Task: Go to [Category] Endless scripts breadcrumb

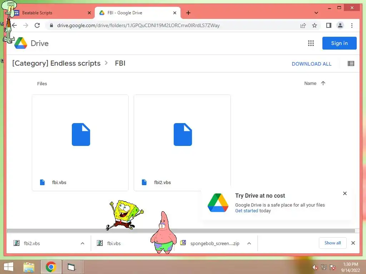Action: coord(56,64)
